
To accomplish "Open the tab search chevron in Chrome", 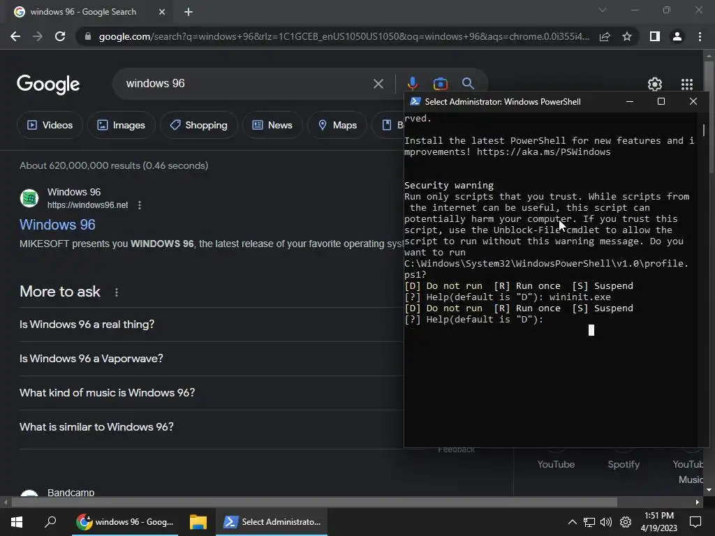I will pyautogui.click(x=603, y=10).
